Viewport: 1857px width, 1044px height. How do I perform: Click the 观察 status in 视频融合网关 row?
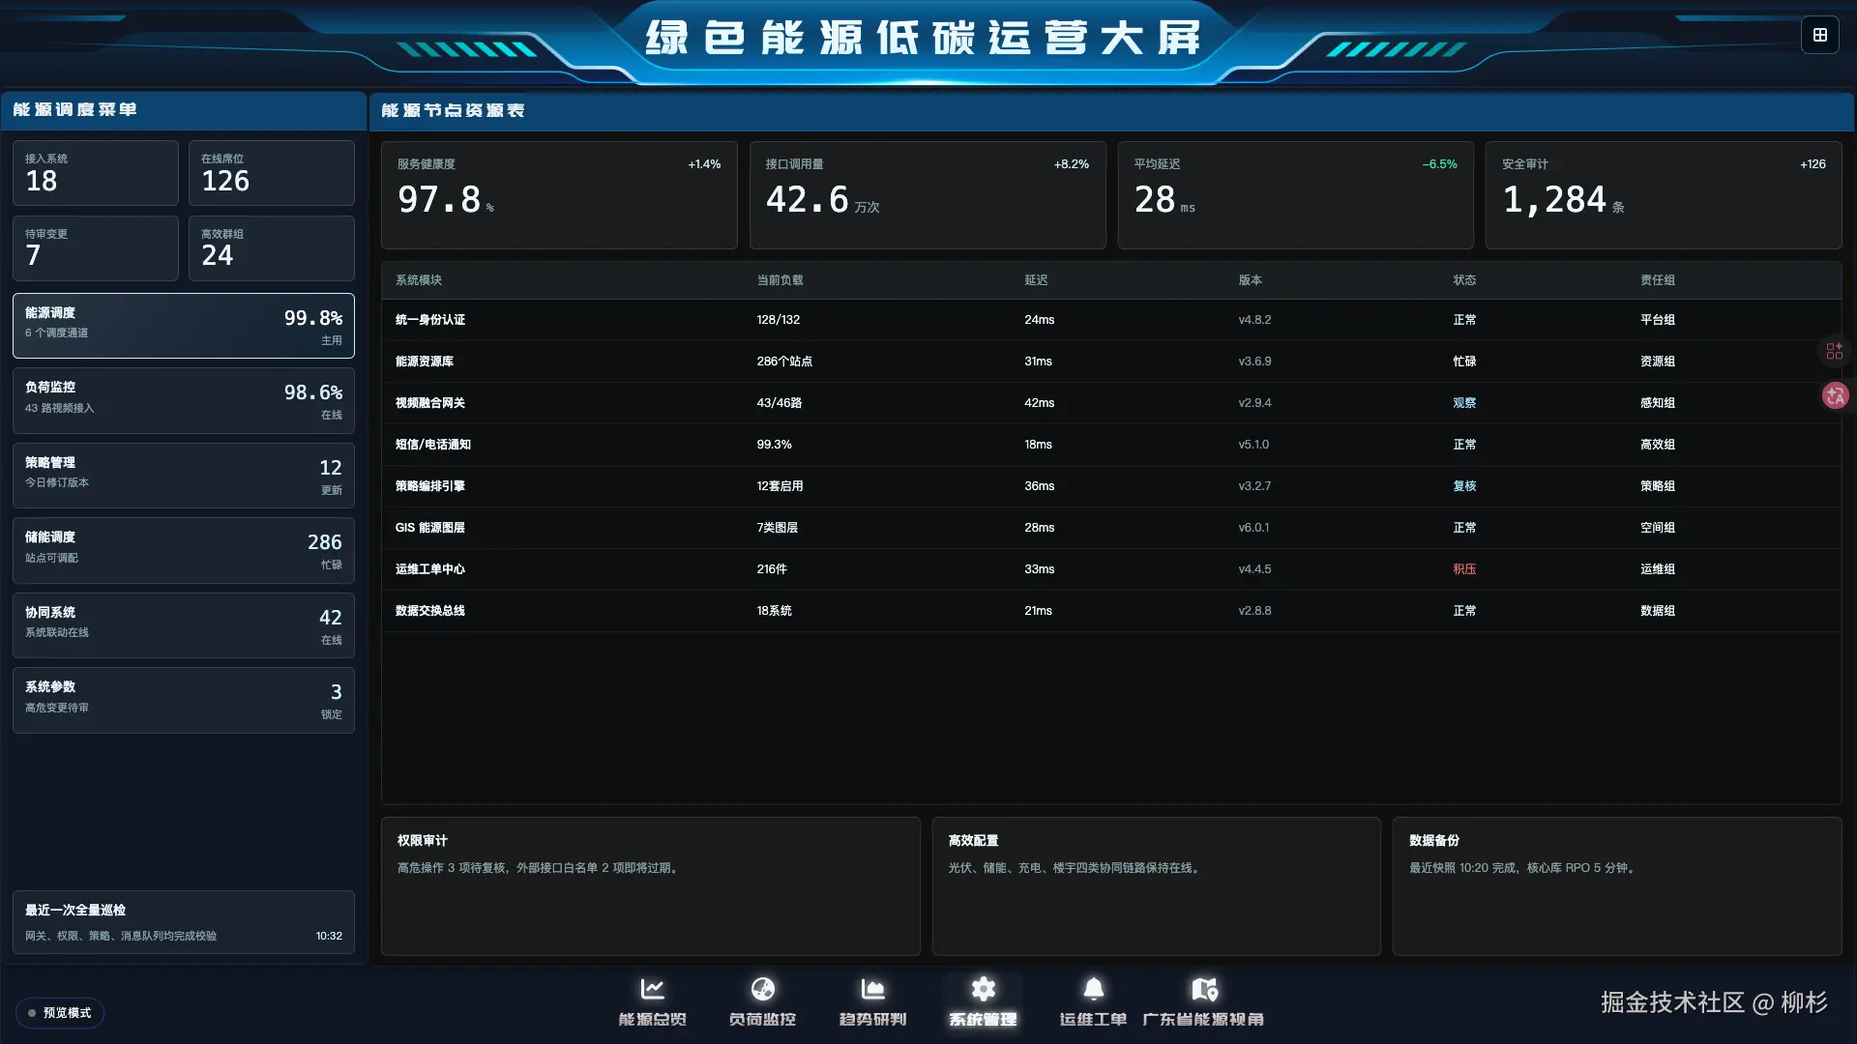coord(1465,403)
